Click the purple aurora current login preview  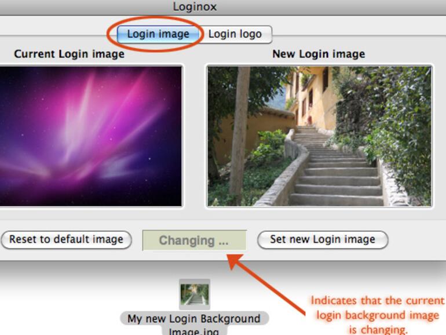(90, 136)
